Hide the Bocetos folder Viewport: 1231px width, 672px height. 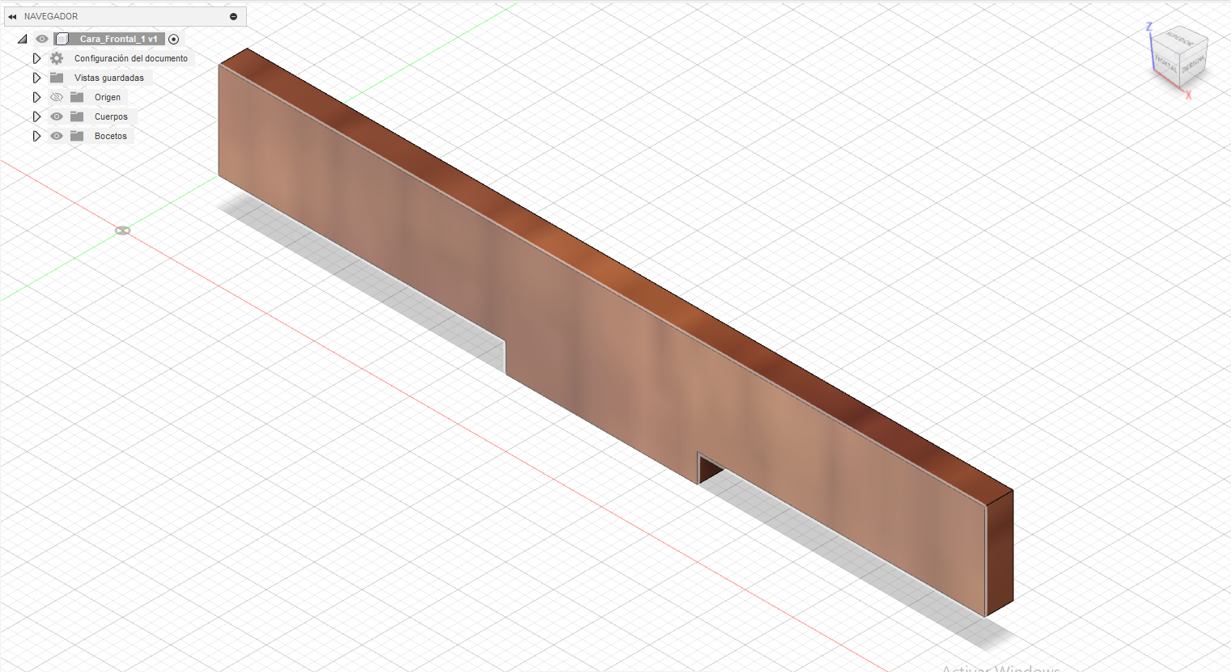(x=57, y=136)
